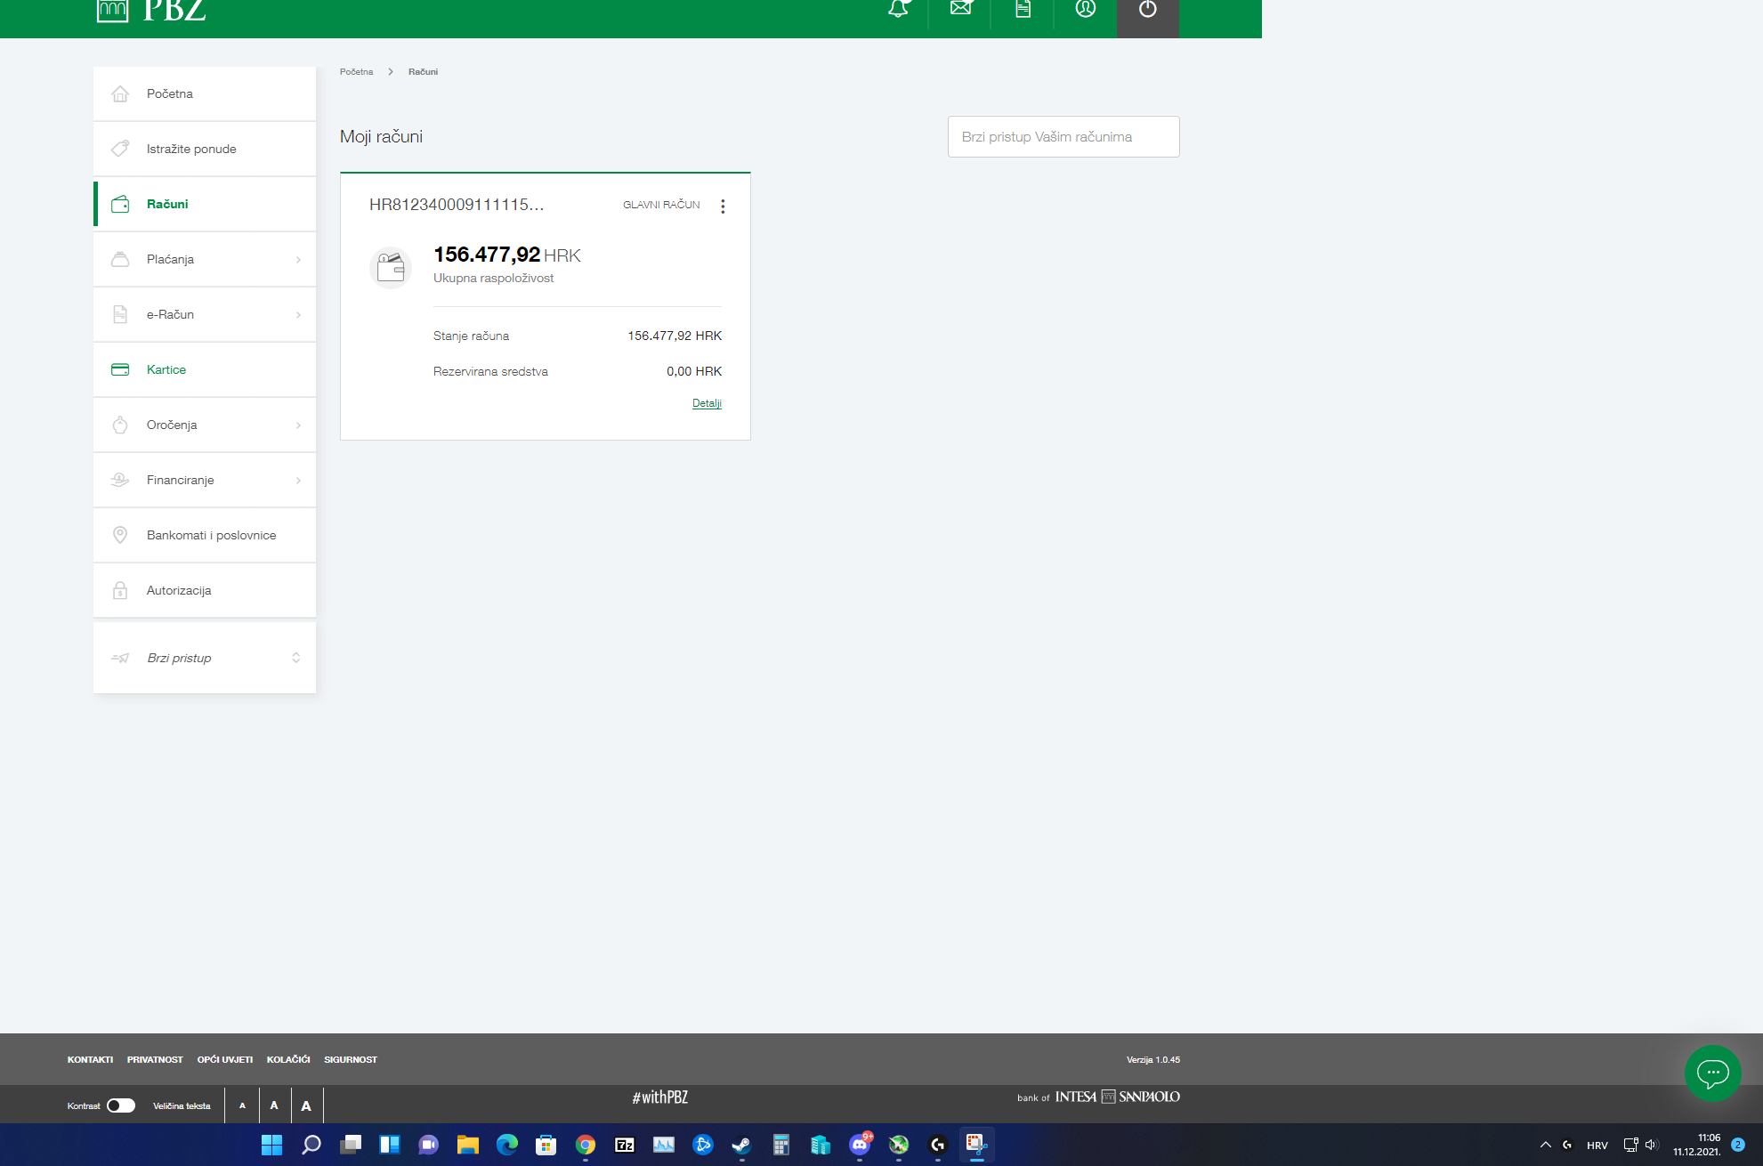Open the messages envelope icon

click(x=960, y=9)
